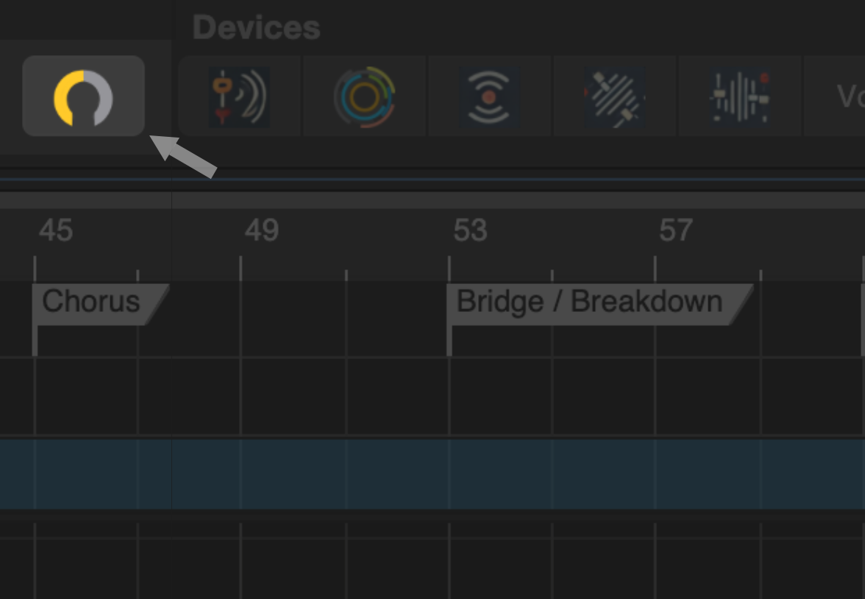Image resolution: width=865 pixels, height=599 pixels.
Task: Click the empty lane above the blue region
Action: [432, 397]
